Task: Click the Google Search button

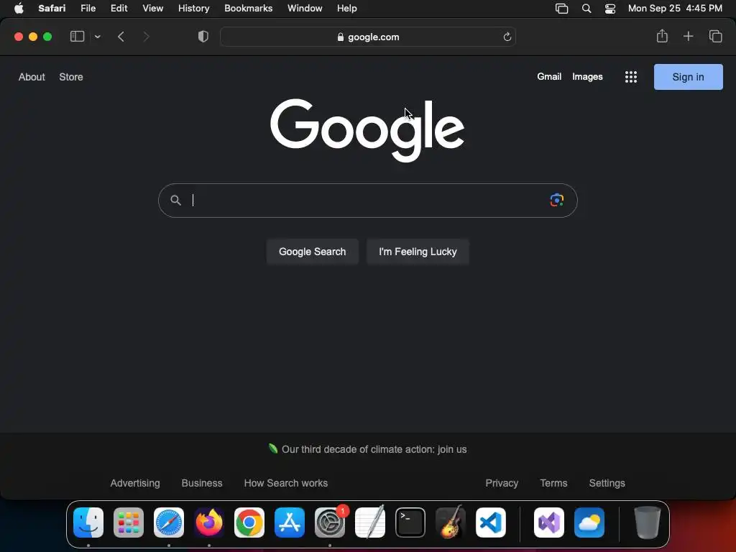Action: pyautogui.click(x=312, y=252)
